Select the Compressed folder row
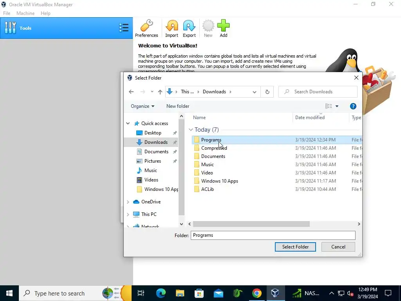The width and height of the screenshot is (401, 301). [277, 148]
